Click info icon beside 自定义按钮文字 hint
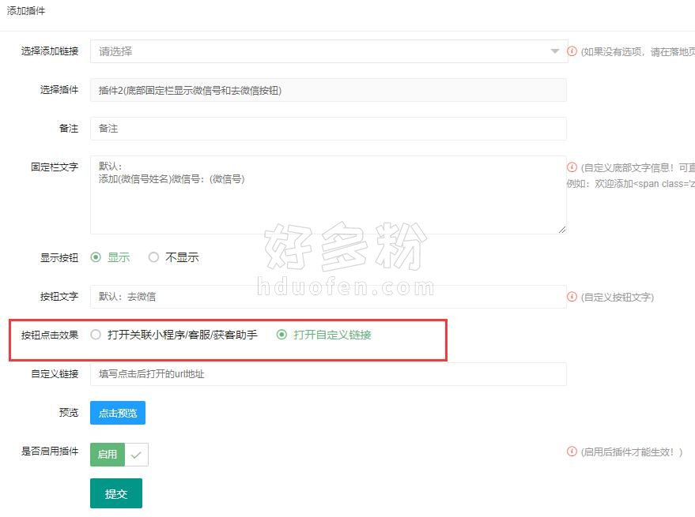 [572, 297]
